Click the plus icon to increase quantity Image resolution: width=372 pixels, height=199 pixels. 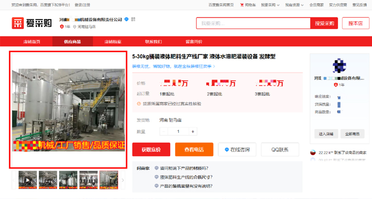pyautogui.click(x=193, y=132)
